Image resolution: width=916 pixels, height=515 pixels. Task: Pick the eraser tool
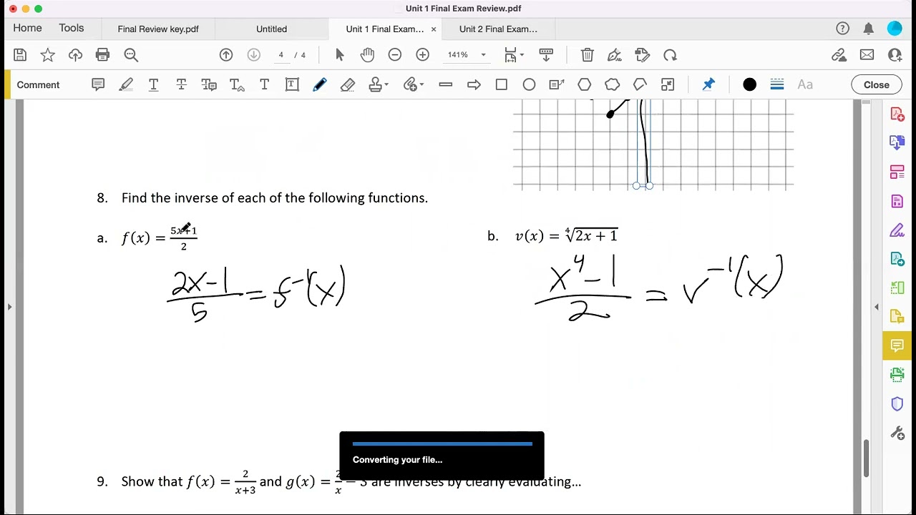tap(348, 84)
